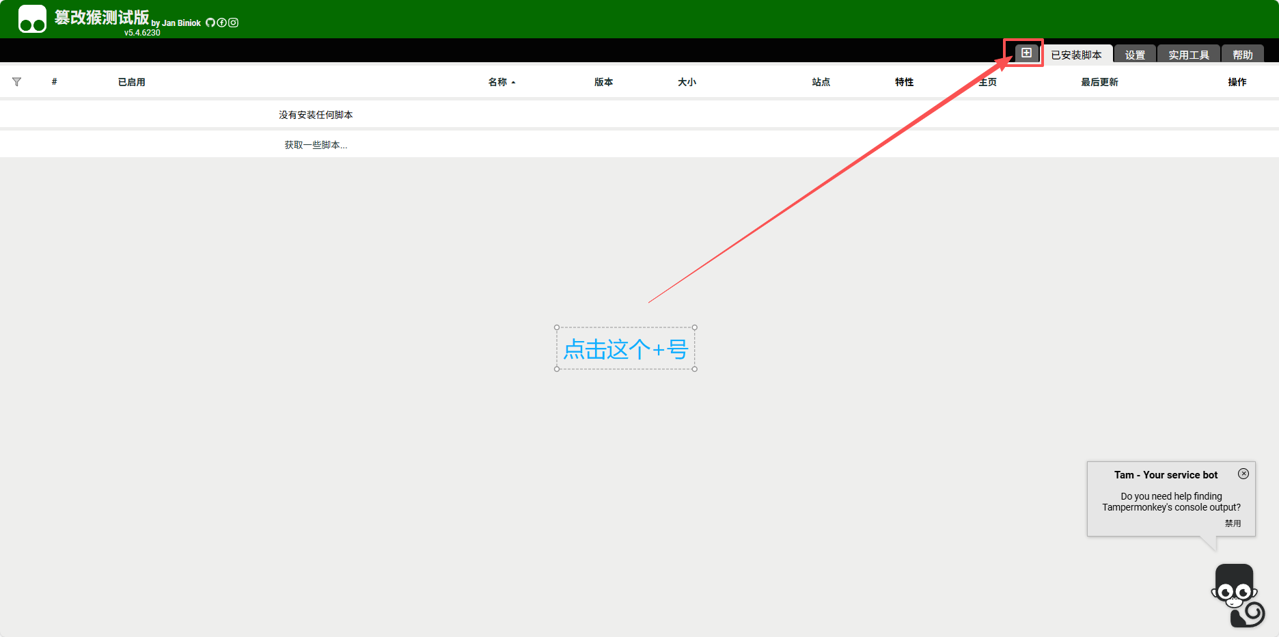1279x637 pixels.
Task: Open the 帮助 tab
Action: pos(1242,55)
